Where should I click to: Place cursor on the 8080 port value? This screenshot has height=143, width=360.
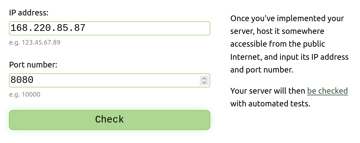coord(22,81)
